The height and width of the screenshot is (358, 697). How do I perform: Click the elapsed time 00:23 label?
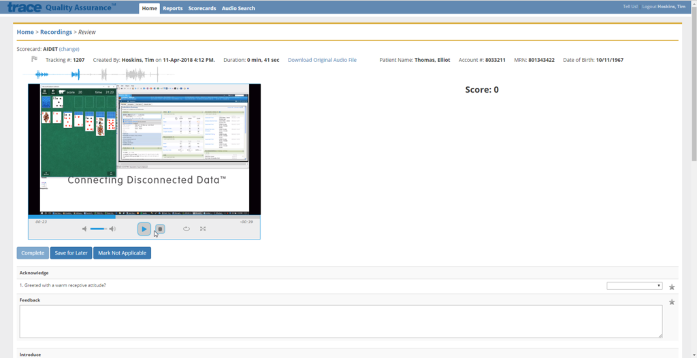pyautogui.click(x=42, y=221)
